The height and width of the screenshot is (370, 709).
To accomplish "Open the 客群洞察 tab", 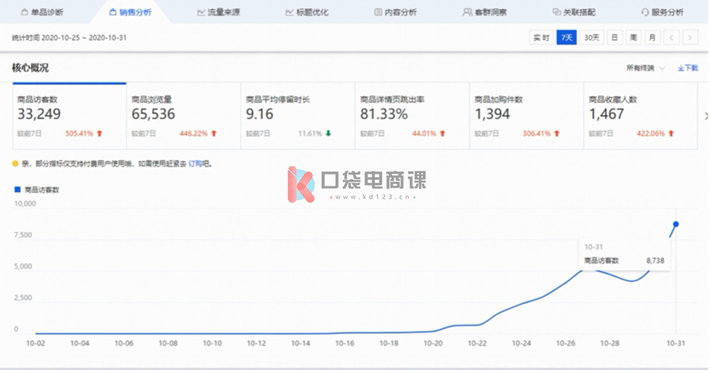I will 484,12.
